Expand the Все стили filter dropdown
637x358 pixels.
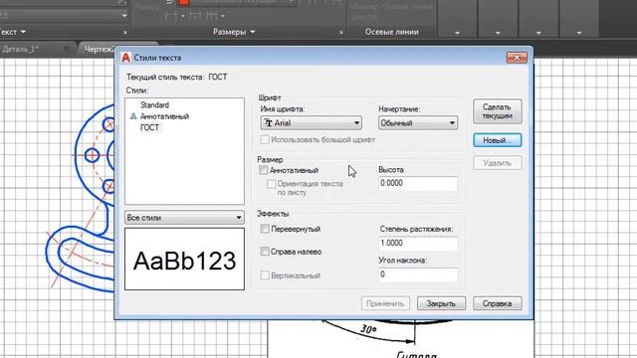click(184, 218)
